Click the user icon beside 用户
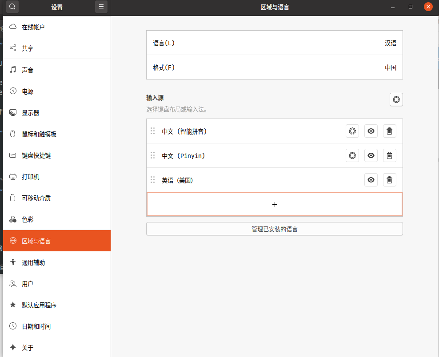 click(13, 283)
